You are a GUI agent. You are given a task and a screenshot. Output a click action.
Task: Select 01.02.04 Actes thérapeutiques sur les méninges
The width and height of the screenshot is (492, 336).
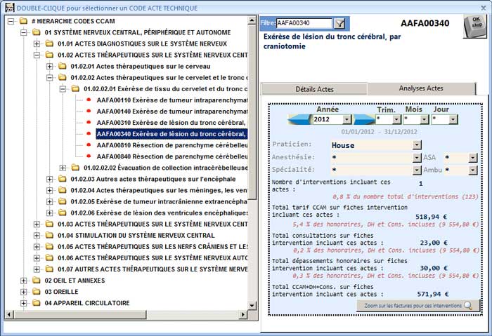(x=159, y=190)
